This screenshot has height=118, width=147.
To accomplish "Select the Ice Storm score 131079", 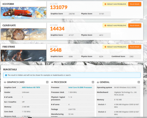I will 59,7.
